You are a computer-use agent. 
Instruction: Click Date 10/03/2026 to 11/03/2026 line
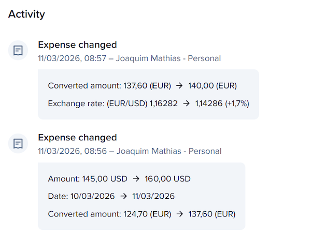[111, 196]
